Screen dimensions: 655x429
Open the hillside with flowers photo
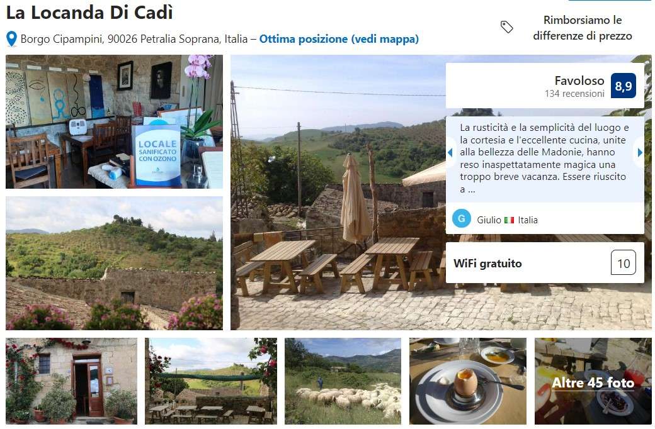point(114,264)
